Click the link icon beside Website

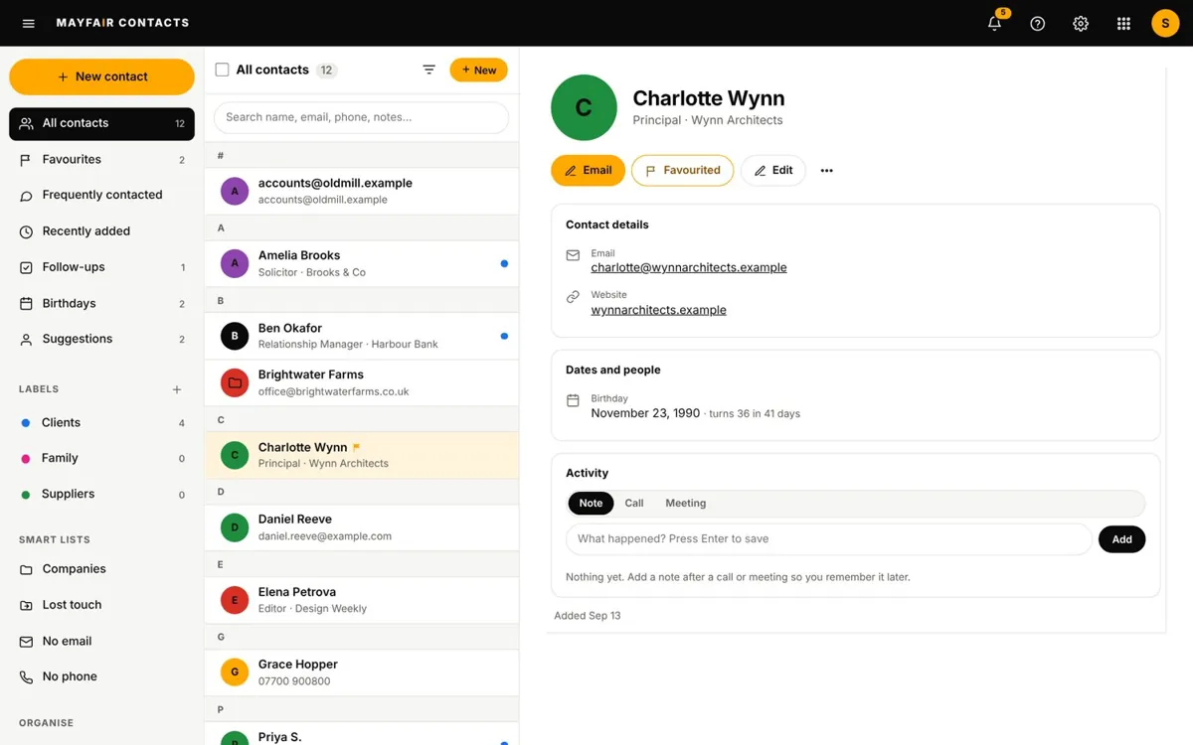pos(573,297)
